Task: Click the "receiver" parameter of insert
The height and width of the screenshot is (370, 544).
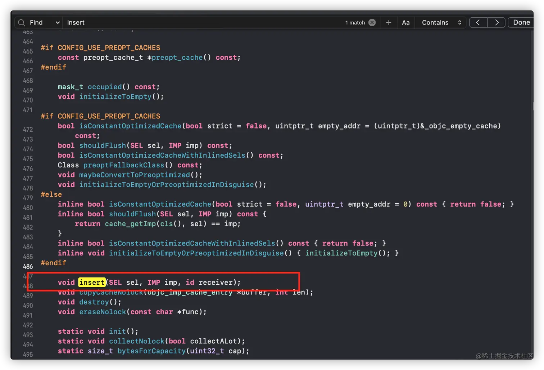Action: click(216, 283)
